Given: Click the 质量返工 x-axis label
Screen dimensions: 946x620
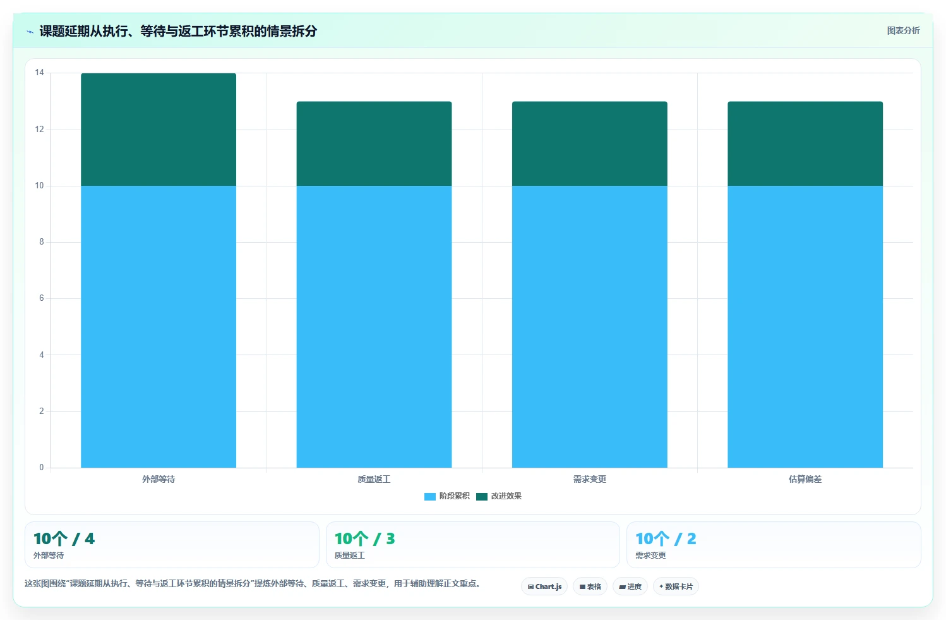Looking at the screenshot, I should 374,479.
